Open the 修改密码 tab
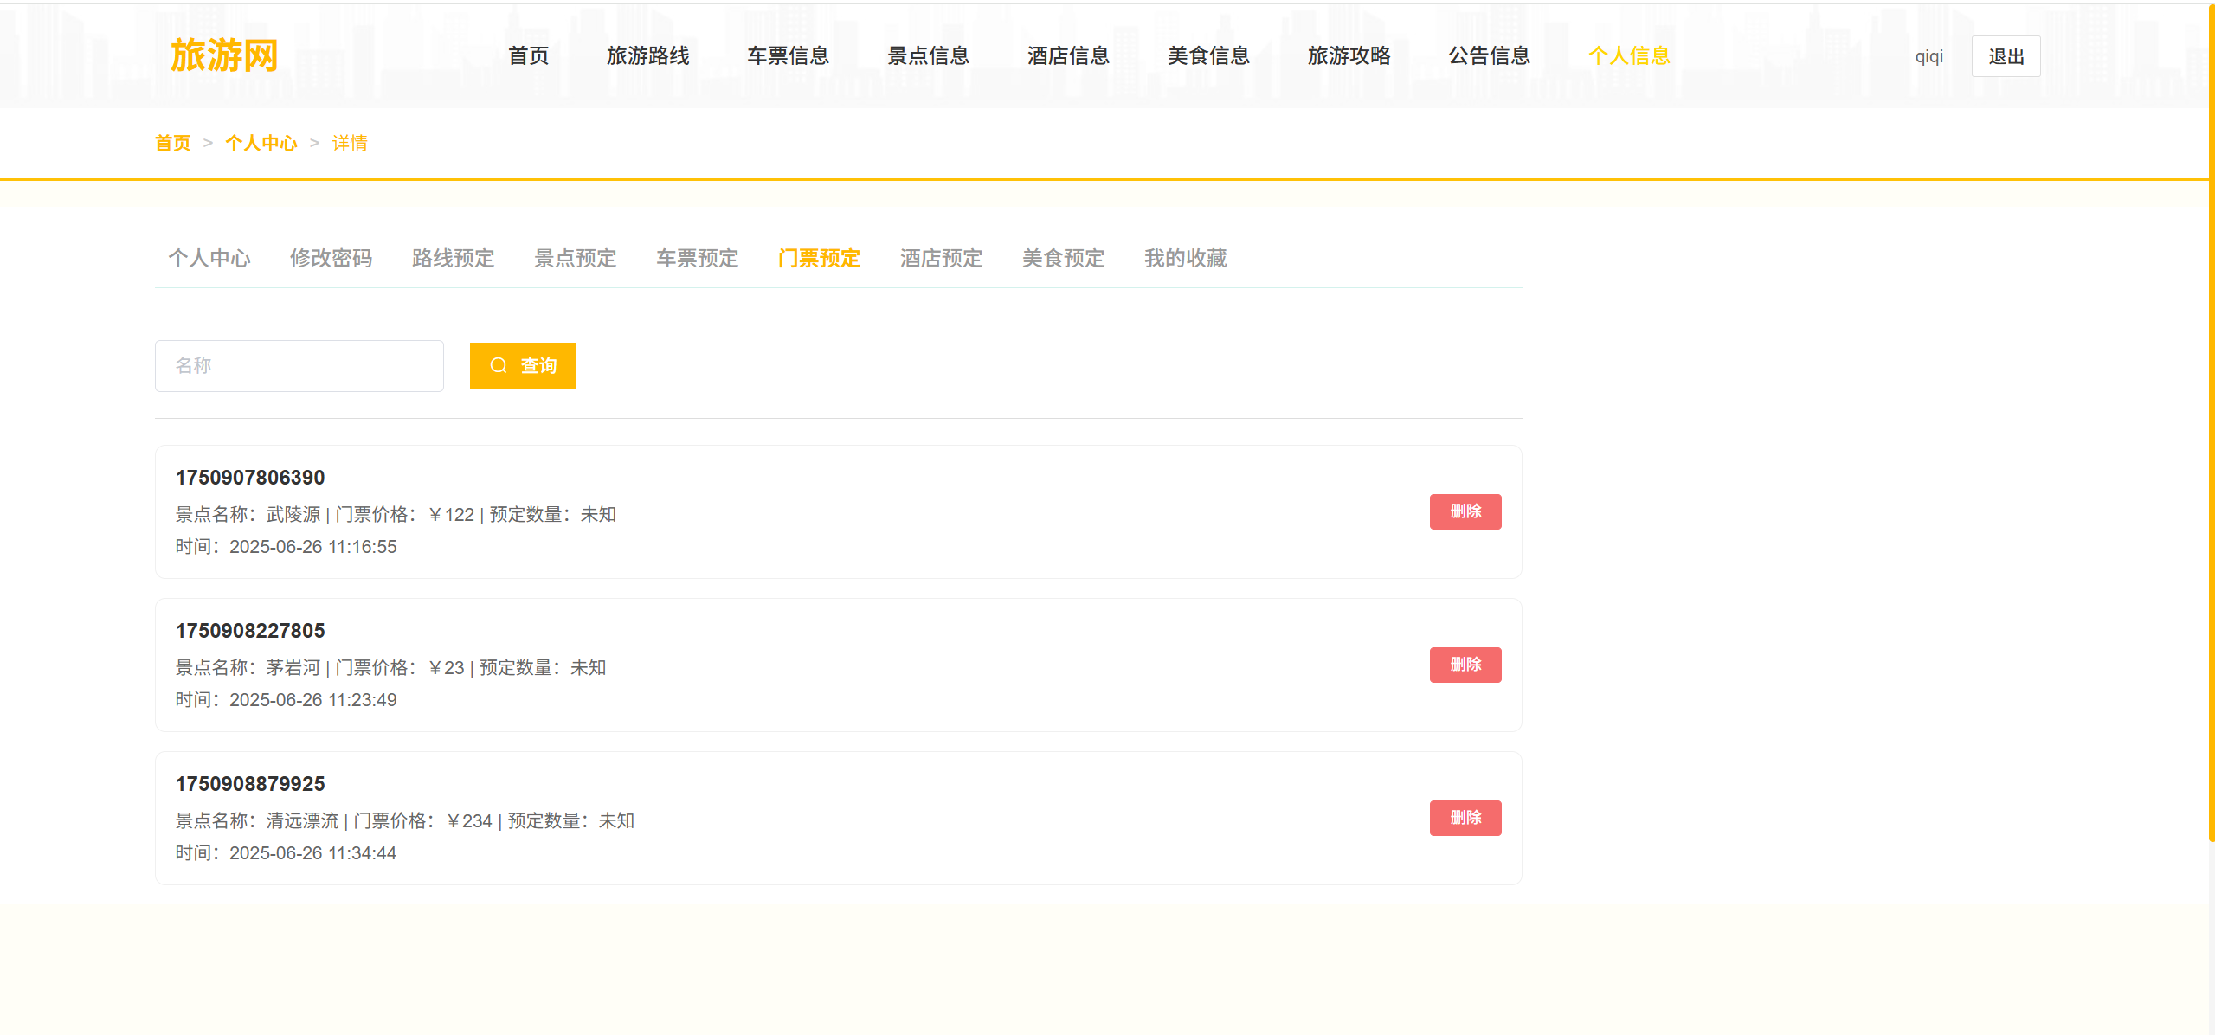 (331, 258)
